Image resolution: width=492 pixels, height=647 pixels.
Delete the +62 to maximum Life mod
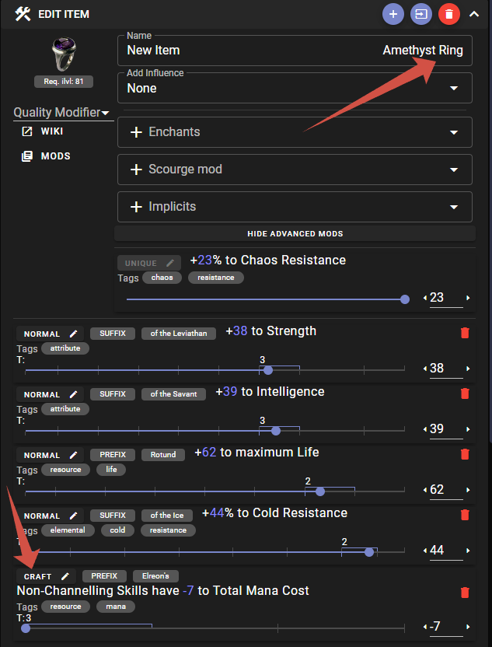click(465, 454)
